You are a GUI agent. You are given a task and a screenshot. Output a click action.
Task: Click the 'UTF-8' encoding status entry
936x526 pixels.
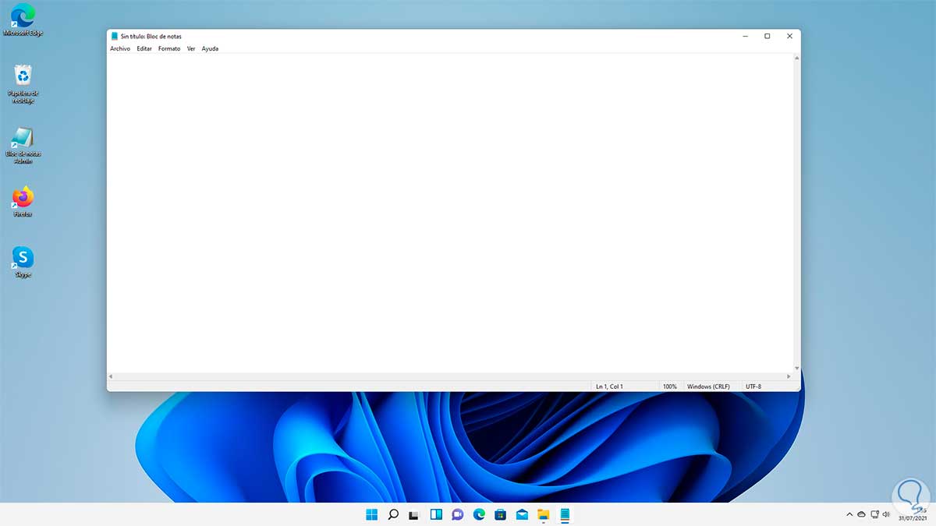753,387
